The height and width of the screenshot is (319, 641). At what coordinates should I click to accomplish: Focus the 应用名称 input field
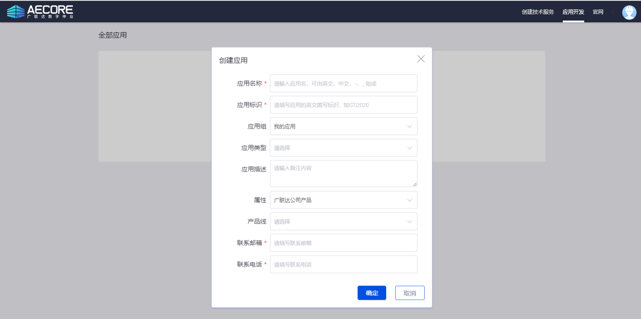[343, 84]
